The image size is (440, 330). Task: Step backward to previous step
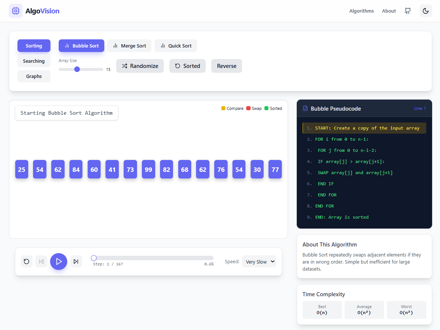pyautogui.click(x=41, y=262)
